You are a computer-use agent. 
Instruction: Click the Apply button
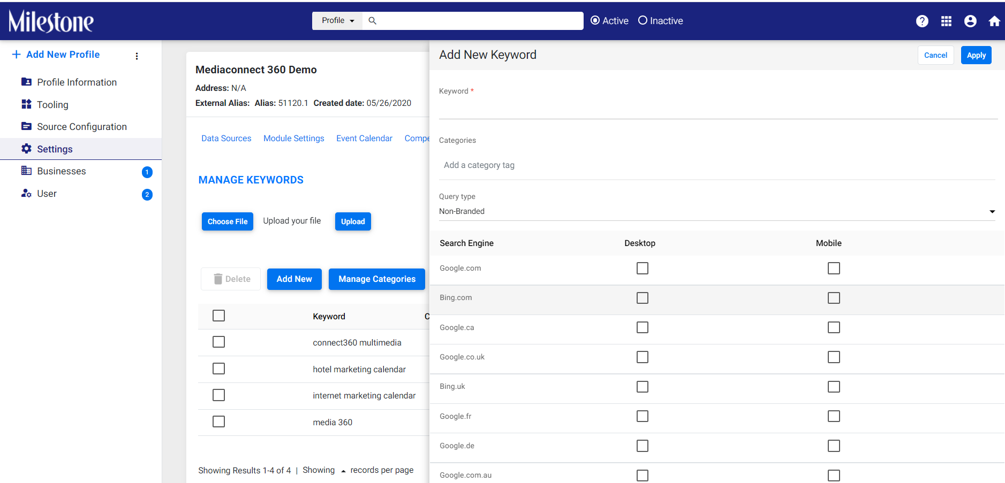(x=976, y=55)
